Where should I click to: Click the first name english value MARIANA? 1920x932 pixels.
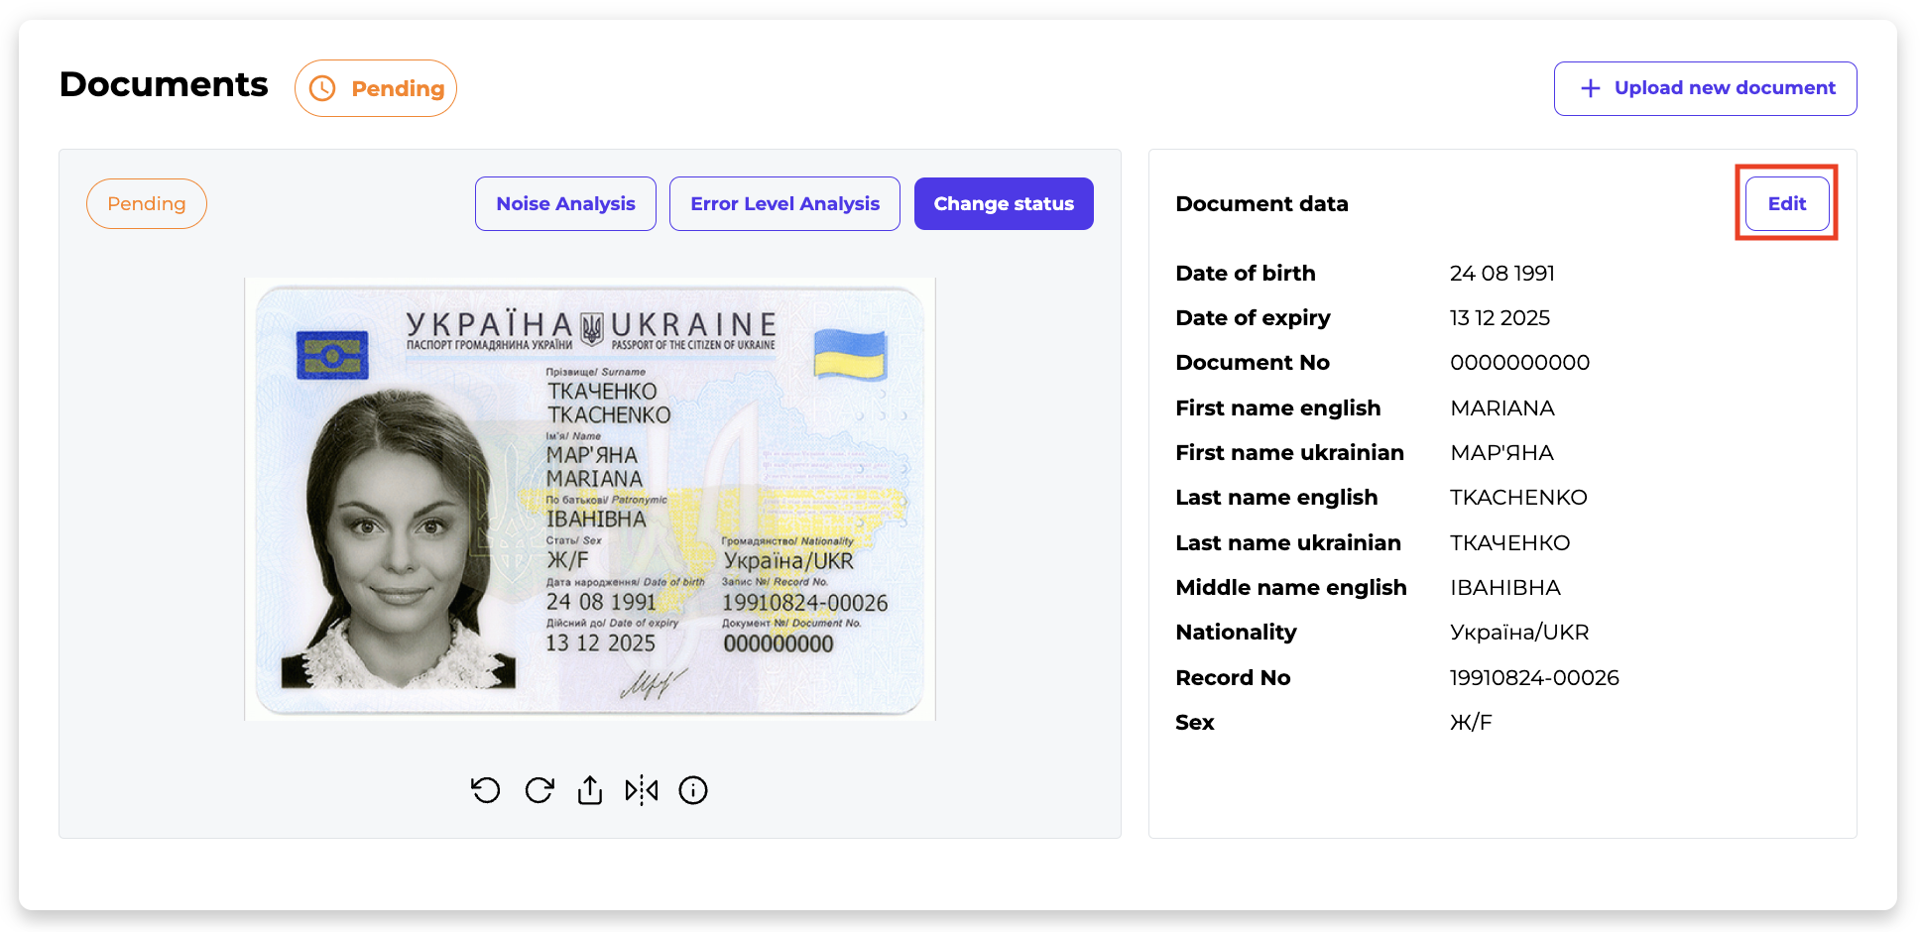(x=1501, y=408)
